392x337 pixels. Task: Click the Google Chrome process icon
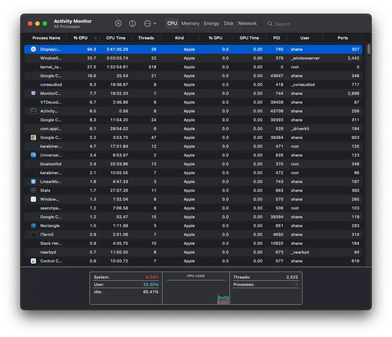33,137
